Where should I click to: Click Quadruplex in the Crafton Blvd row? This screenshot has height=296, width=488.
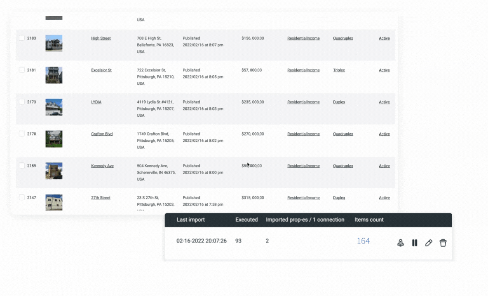point(343,134)
